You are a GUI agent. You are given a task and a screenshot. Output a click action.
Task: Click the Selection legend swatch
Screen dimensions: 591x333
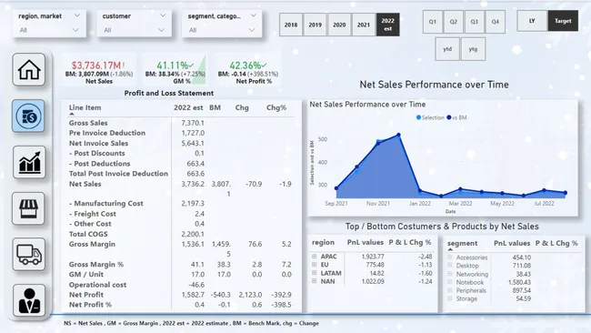click(418, 117)
